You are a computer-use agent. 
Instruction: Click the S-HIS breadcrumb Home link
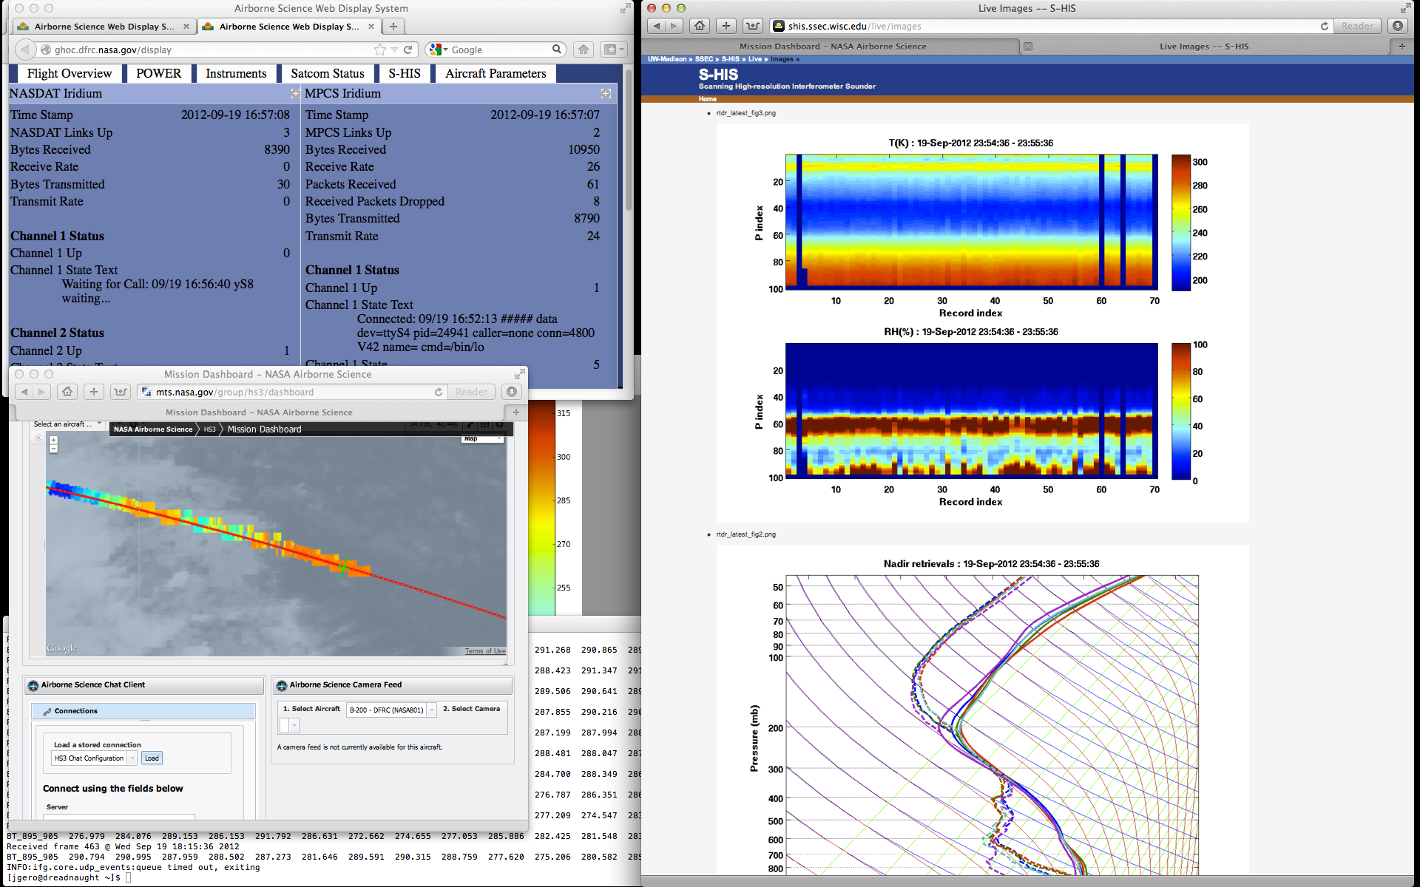tap(707, 99)
